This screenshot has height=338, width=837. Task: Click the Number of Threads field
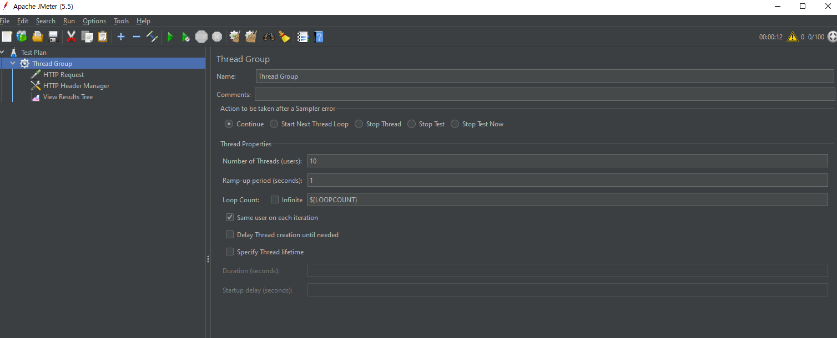(x=567, y=161)
